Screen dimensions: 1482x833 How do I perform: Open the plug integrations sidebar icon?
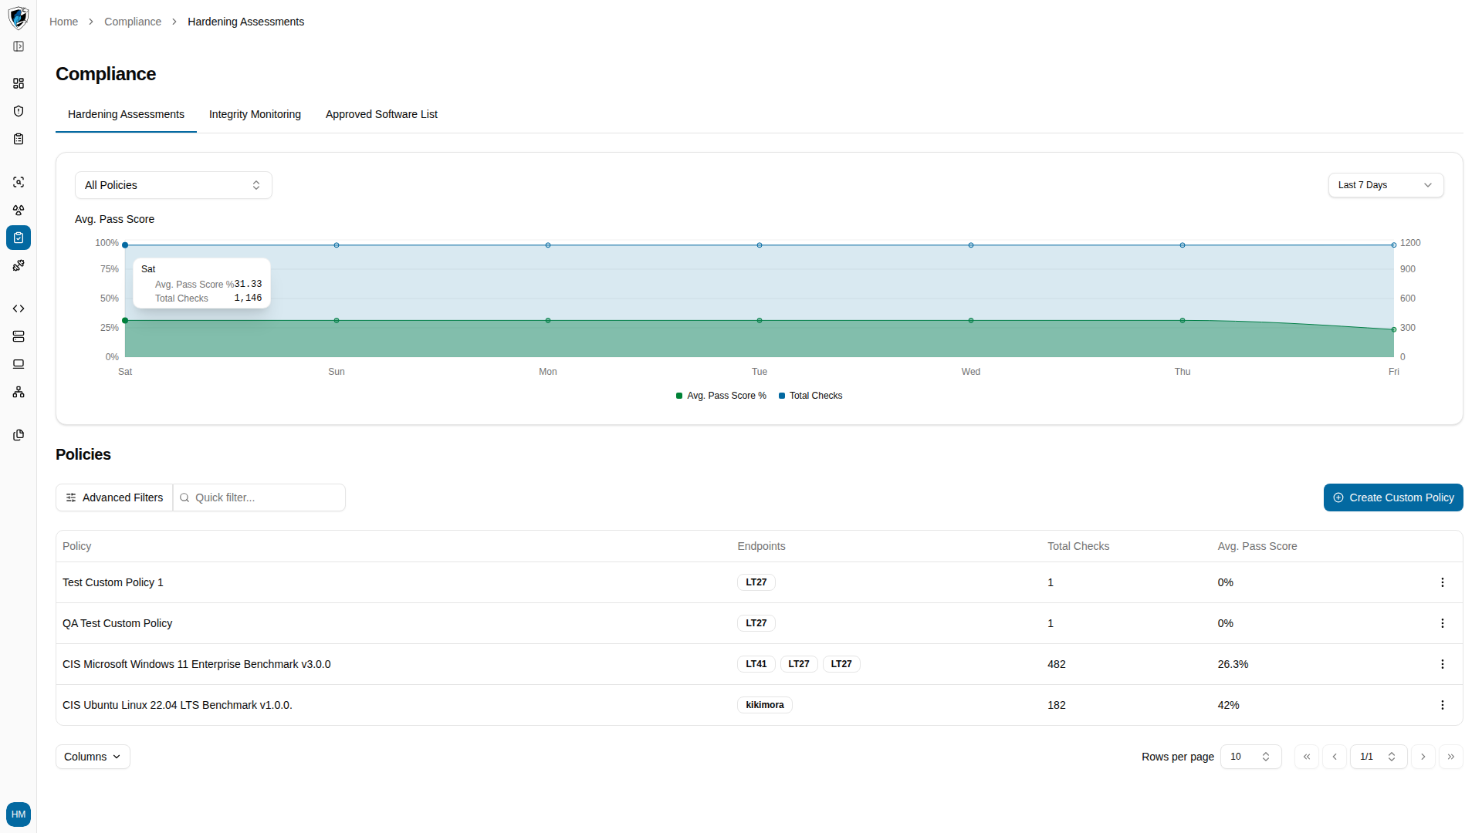19,265
